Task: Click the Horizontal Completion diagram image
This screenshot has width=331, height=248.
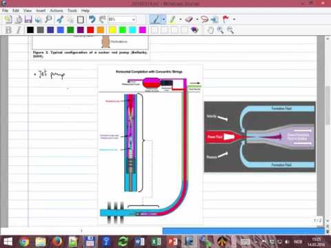Action: [150, 146]
